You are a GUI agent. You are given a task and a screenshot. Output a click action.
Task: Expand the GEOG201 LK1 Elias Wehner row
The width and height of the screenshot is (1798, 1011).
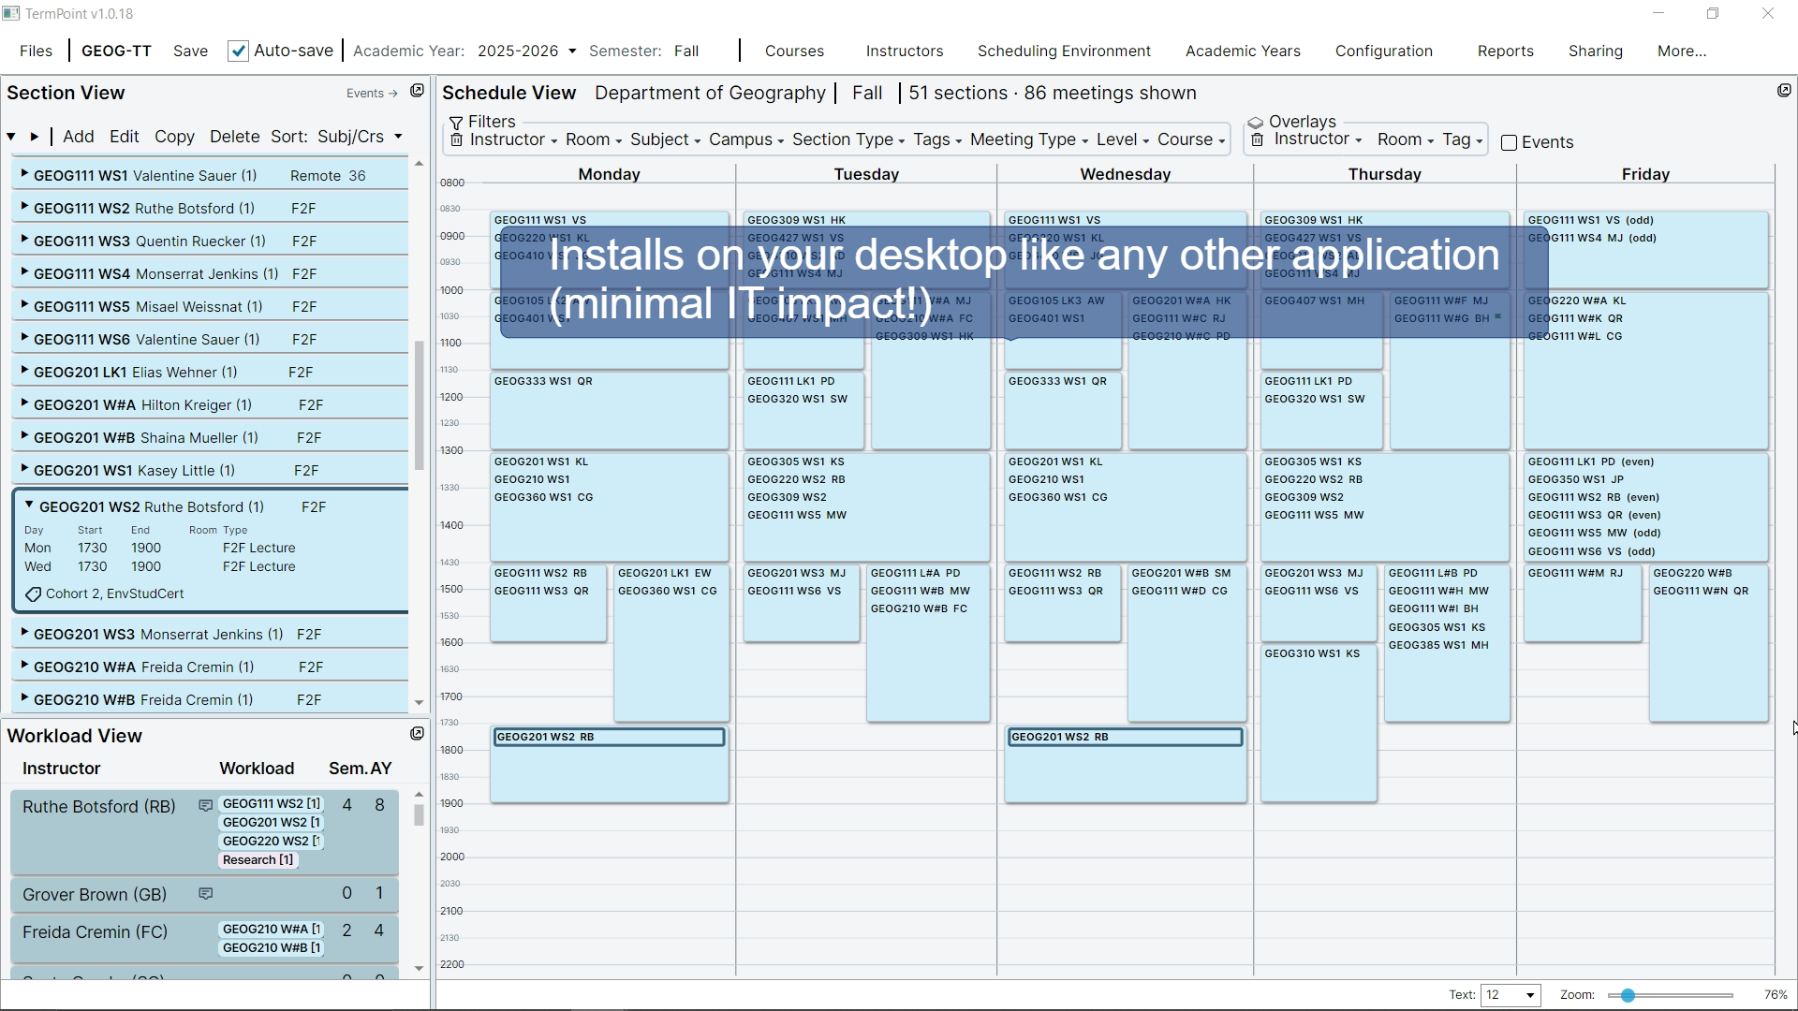coord(24,371)
